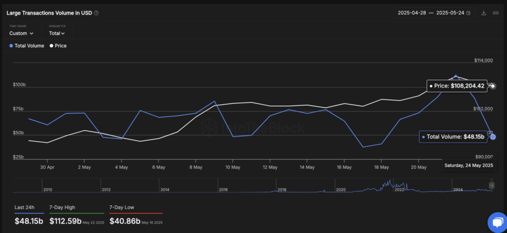Edit the end date 2025-05-24
This screenshot has height=233, width=507.
coord(450,13)
